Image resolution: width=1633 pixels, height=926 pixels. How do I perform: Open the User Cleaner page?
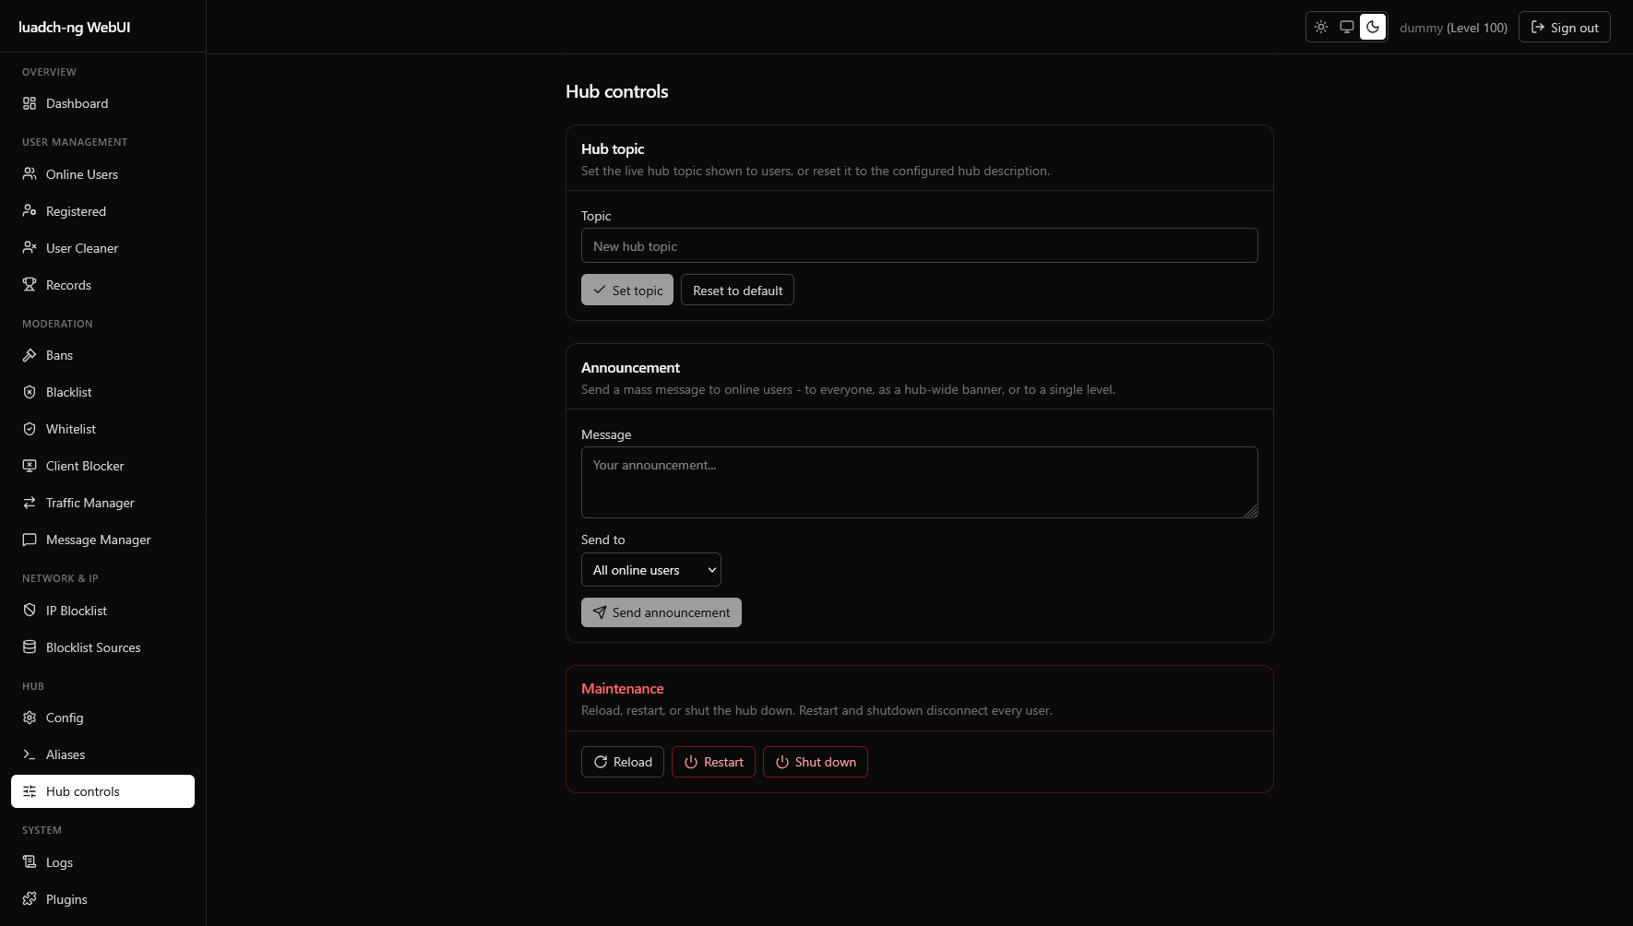coord(102,248)
